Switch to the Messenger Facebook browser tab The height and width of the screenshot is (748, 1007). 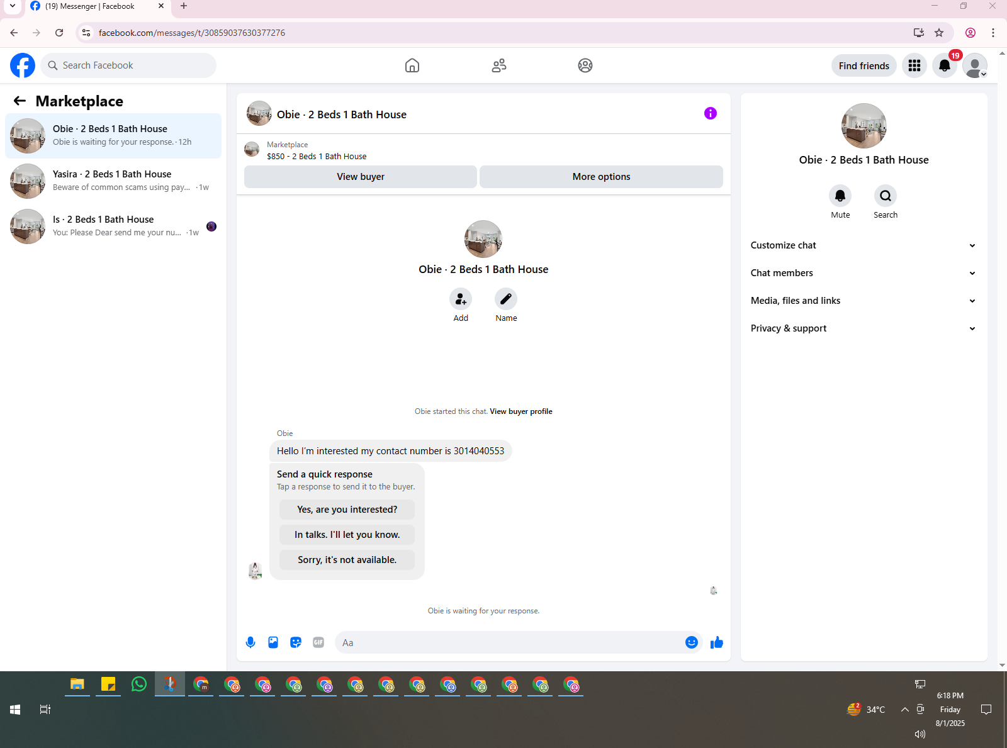(94, 6)
